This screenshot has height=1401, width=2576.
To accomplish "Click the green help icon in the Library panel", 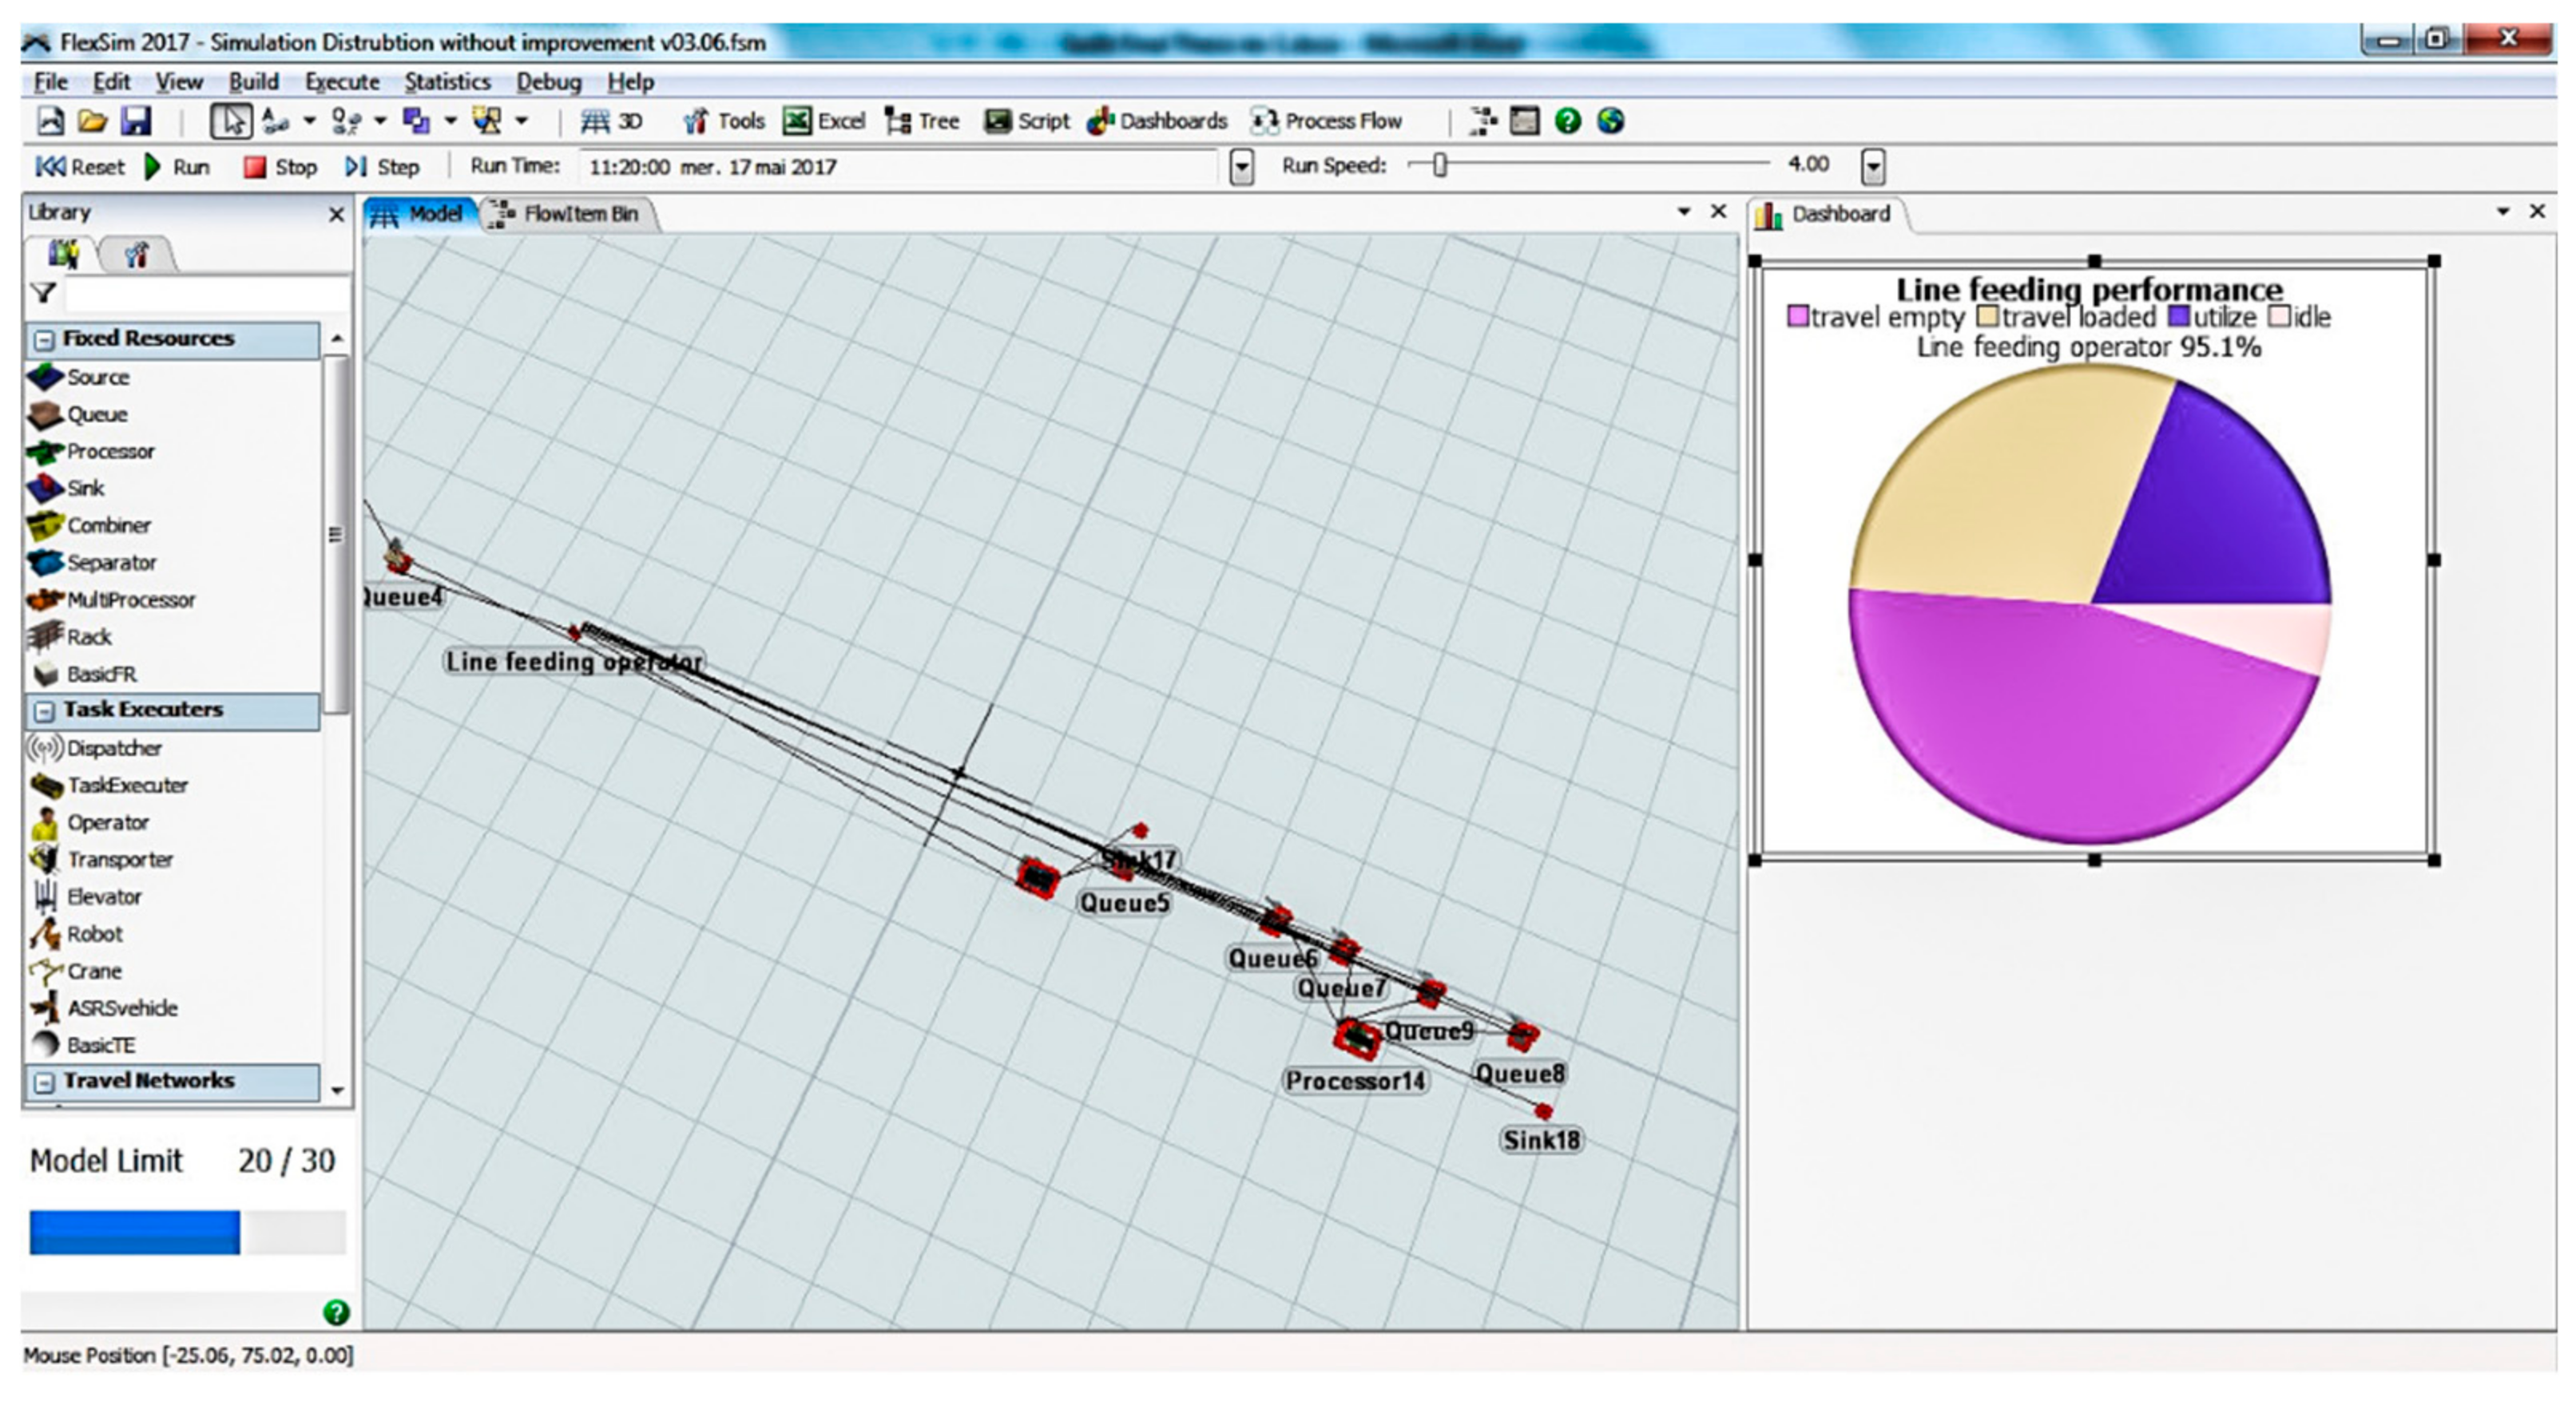I will 336,1312.
